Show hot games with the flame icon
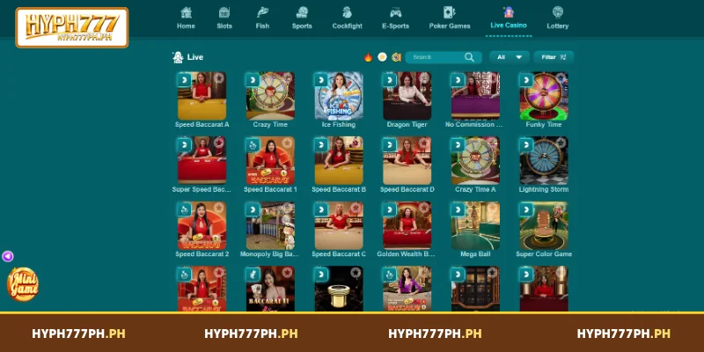 [x=368, y=57]
